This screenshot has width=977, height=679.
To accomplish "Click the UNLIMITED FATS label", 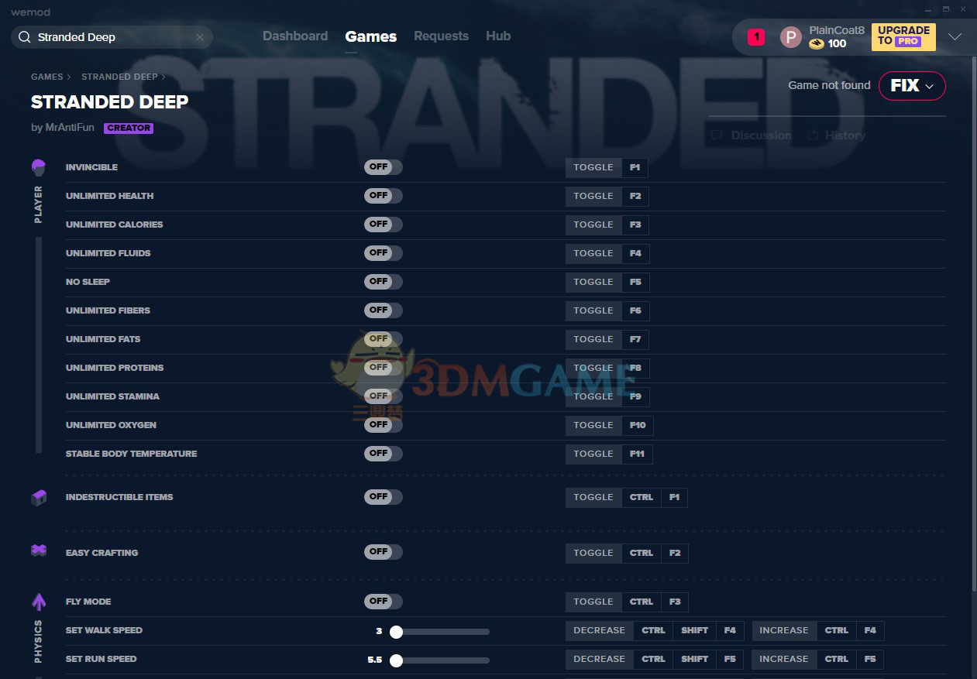I will point(103,339).
